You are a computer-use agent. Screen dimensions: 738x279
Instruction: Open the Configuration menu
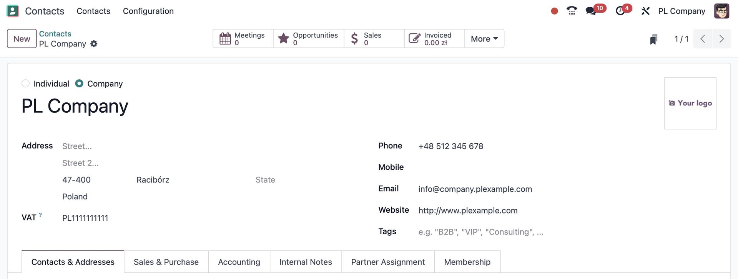pyautogui.click(x=148, y=11)
